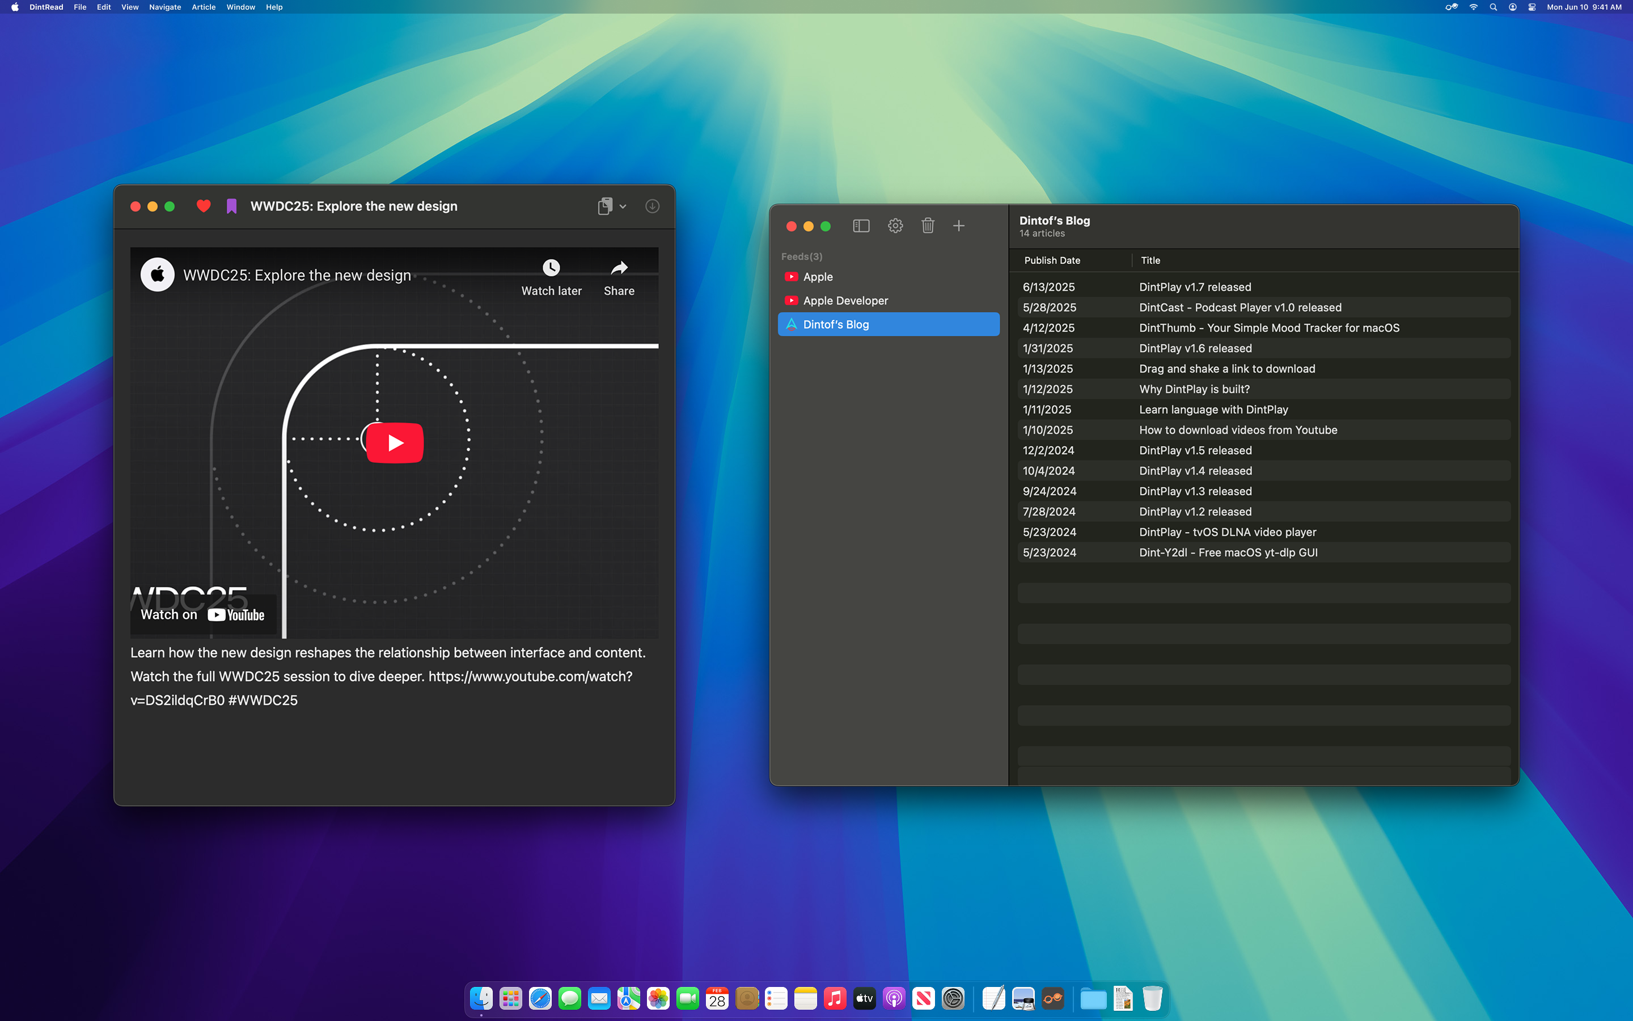The width and height of the screenshot is (1633, 1021).
Task: Toggle sidebar visibility in feeds window
Action: [x=861, y=226]
